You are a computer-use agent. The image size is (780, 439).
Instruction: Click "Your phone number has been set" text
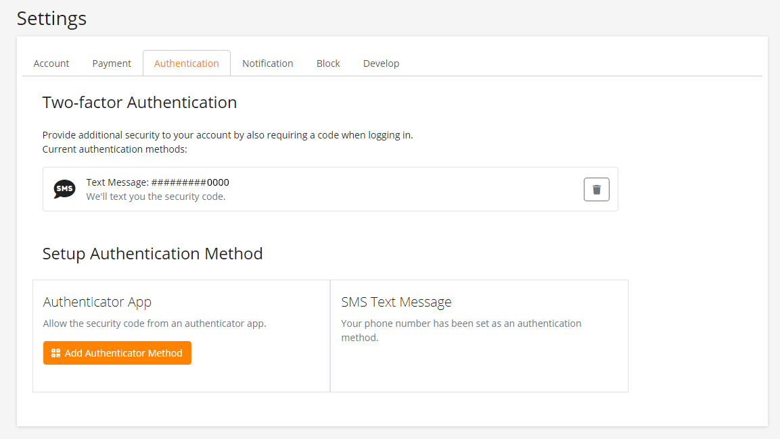pyautogui.click(x=461, y=330)
